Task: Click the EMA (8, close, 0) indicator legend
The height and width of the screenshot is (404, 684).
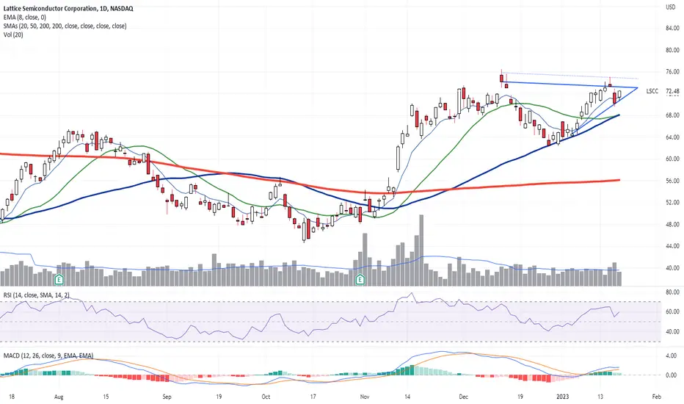Action: (x=24, y=17)
